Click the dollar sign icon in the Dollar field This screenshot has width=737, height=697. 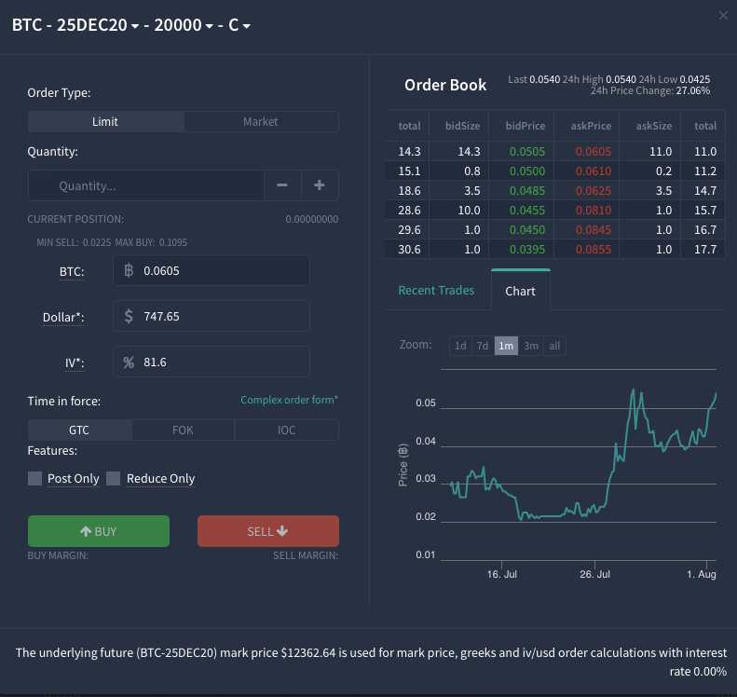coord(129,316)
